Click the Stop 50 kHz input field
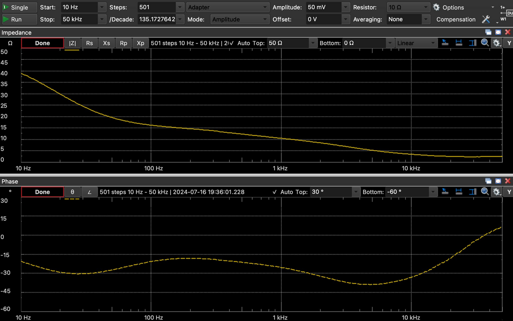The height and width of the screenshot is (321, 513). [79, 19]
